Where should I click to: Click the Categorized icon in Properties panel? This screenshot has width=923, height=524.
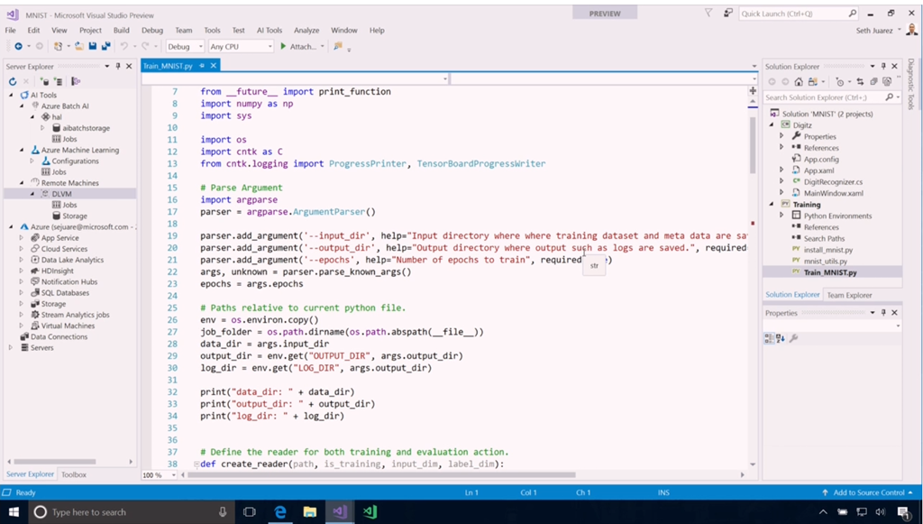pyautogui.click(x=771, y=338)
